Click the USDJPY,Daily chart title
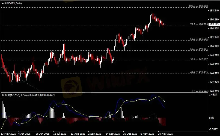 point(13,4)
